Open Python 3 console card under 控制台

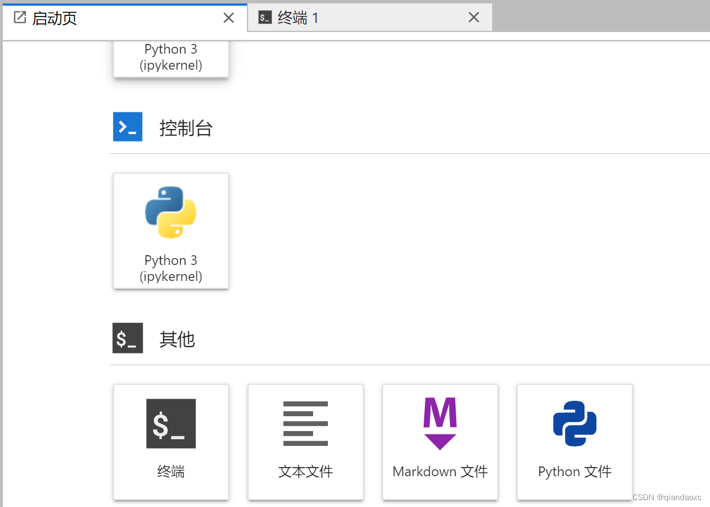[x=171, y=231]
